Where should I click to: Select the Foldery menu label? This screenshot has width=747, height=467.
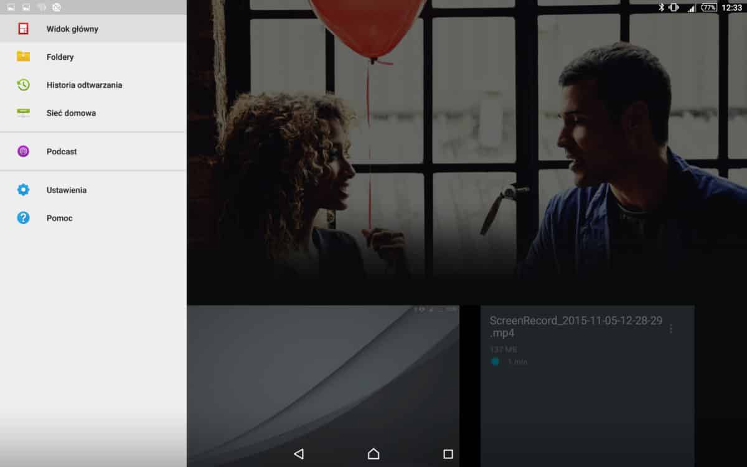click(60, 57)
